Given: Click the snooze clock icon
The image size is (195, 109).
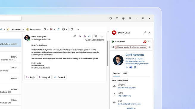Looking at the screenshot, I should pos(63,29).
